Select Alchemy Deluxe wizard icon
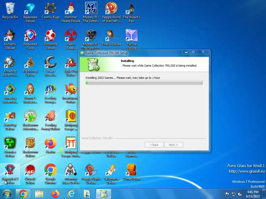 tap(10, 39)
